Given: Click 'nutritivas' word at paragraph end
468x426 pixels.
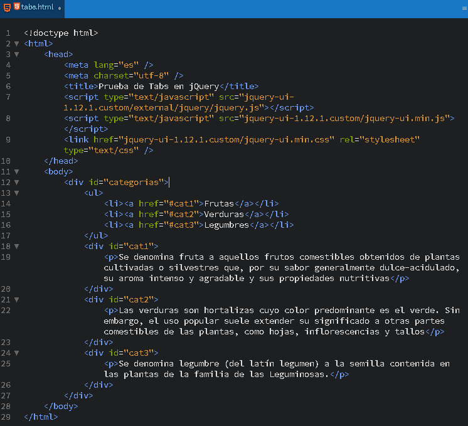Looking at the screenshot, I should [x=364, y=279].
